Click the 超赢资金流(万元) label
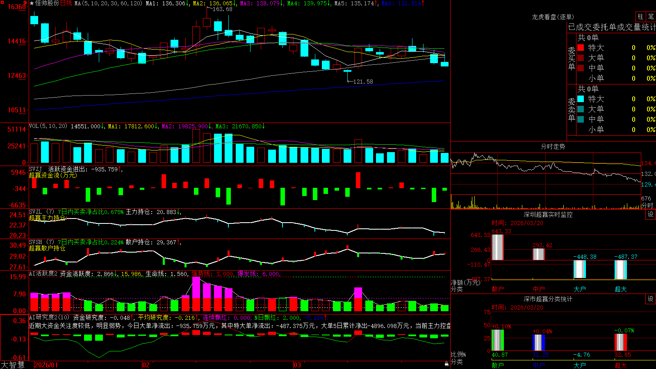This screenshot has height=369, width=656. (x=53, y=175)
